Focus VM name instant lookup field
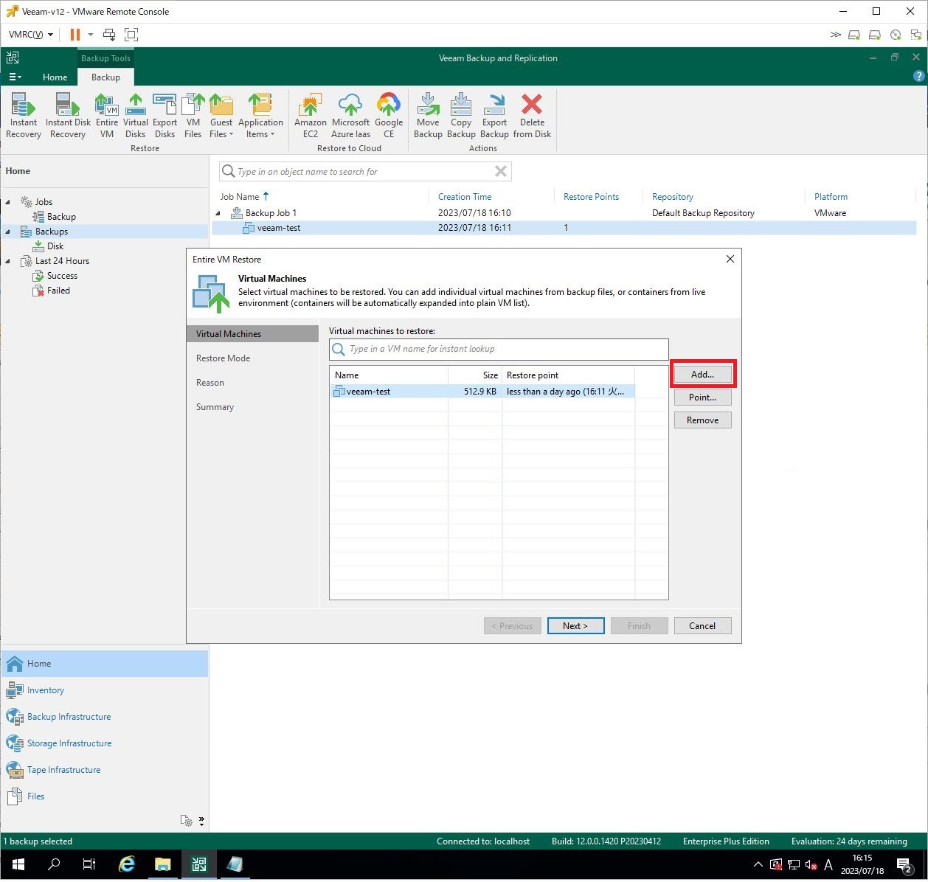The width and height of the screenshot is (928, 882). tap(499, 349)
